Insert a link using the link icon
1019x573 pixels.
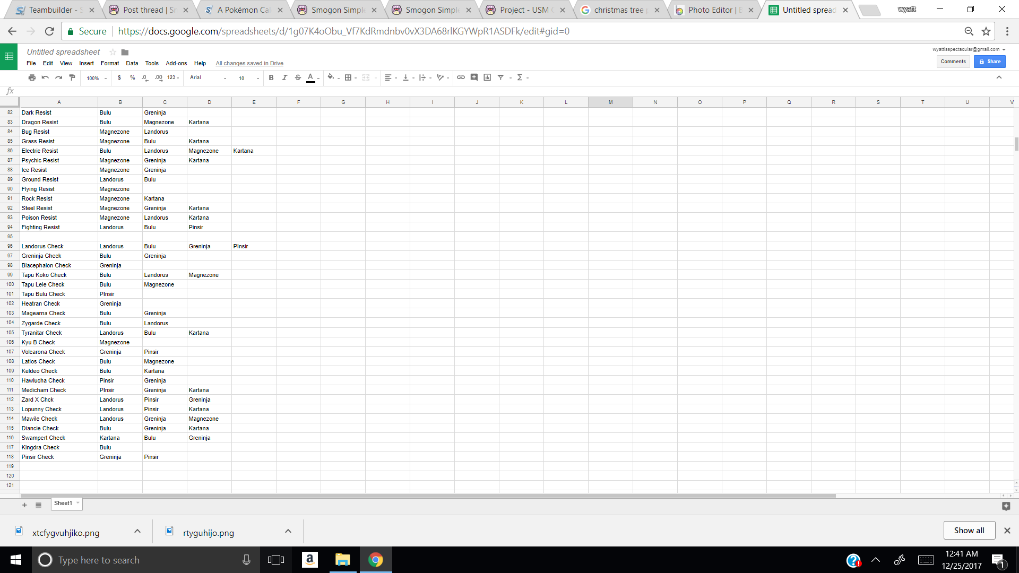pos(461,77)
